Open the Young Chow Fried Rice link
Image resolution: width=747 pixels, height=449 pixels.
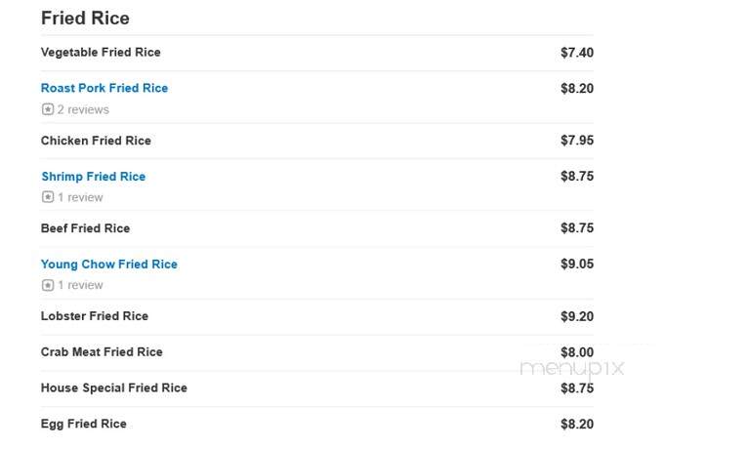[x=109, y=265]
